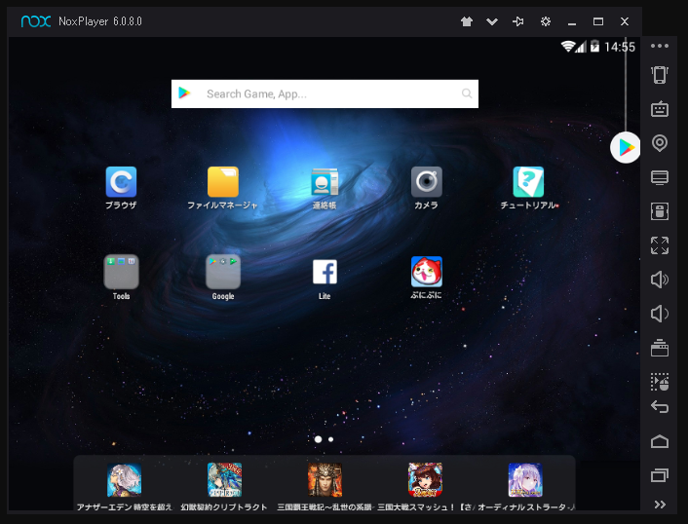Decrease volume with quieter speaker icon
Viewport: 688px width, 524px height.
[x=660, y=314]
